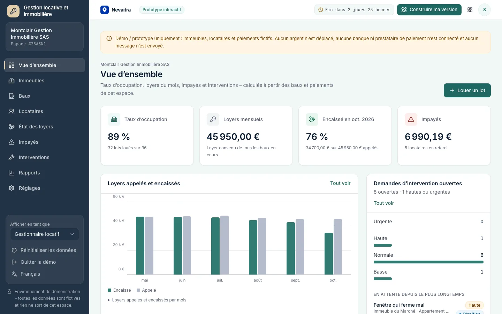Click the Impayés warning triangle card icon
The height and width of the screenshot is (314, 502).
click(411, 119)
